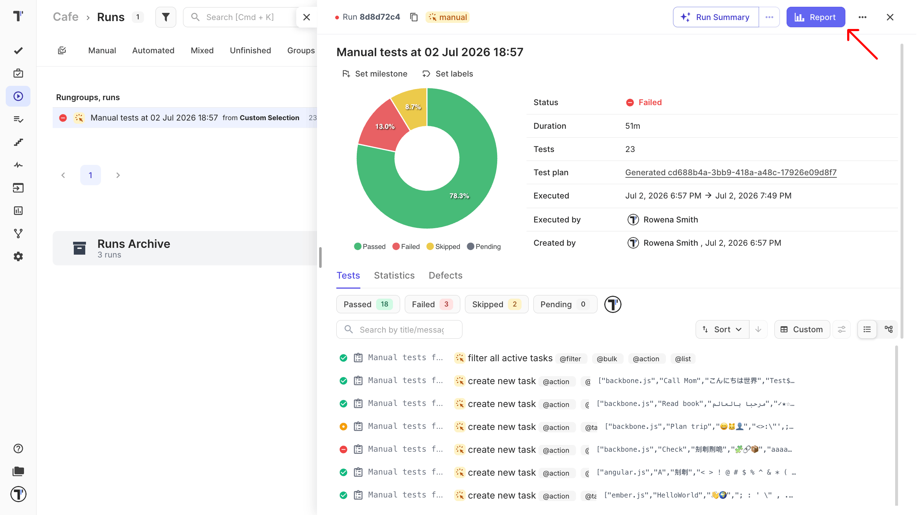Image resolution: width=917 pixels, height=515 pixels.
Task: Open the Defects tab
Action: (x=446, y=275)
